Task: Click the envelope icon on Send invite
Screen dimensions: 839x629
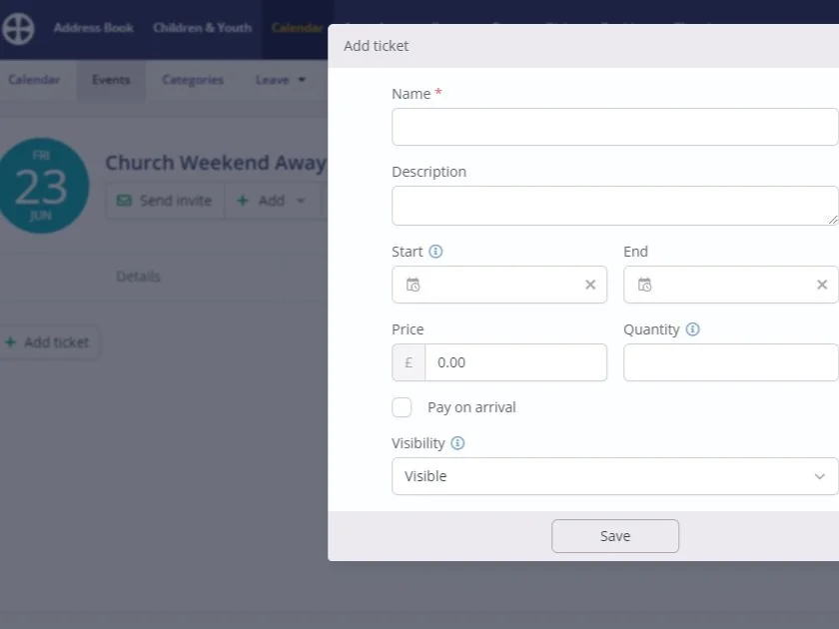Action: [124, 201]
